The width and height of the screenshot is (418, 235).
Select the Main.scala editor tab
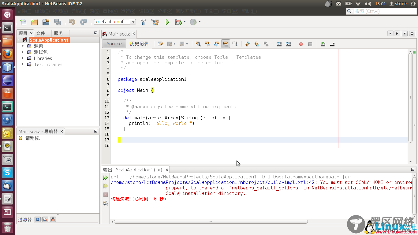pyautogui.click(x=119, y=34)
